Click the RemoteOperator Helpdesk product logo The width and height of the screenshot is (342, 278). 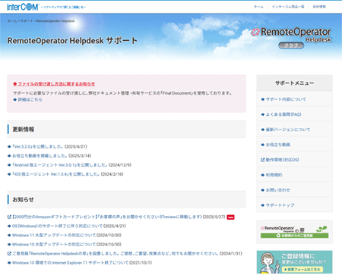click(x=291, y=35)
